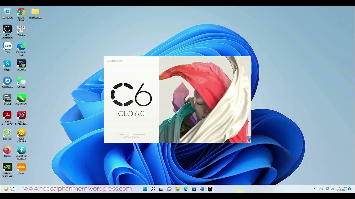Launch PC-NVR desktop shortcut
The image size is (355, 199).
7,99
